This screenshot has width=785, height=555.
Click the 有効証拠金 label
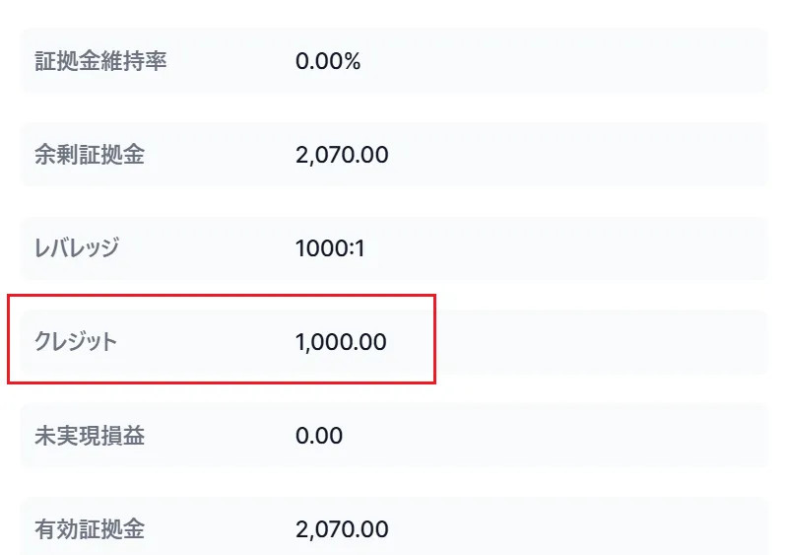pos(89,529)
